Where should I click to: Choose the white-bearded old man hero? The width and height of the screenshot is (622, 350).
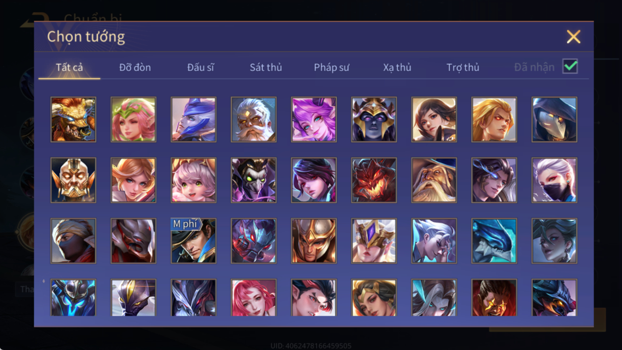click(x=254, y=119)
